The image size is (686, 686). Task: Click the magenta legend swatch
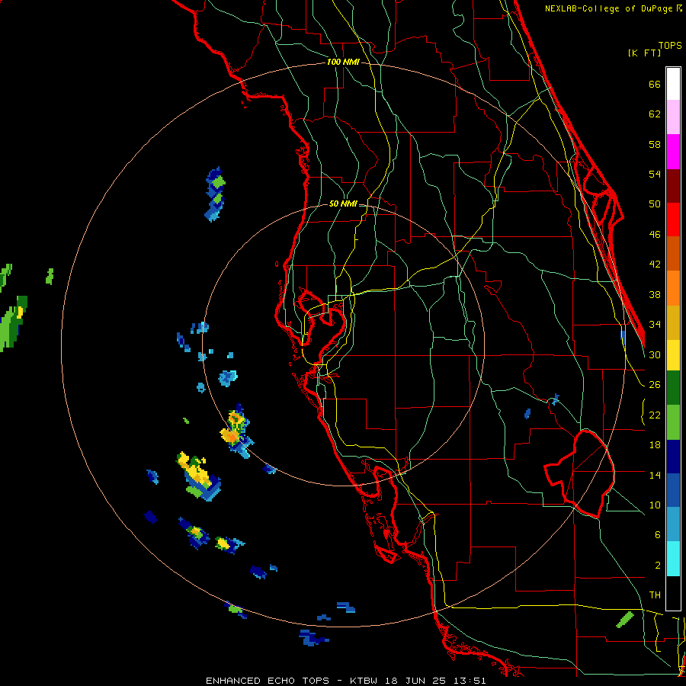pos(673,152)
